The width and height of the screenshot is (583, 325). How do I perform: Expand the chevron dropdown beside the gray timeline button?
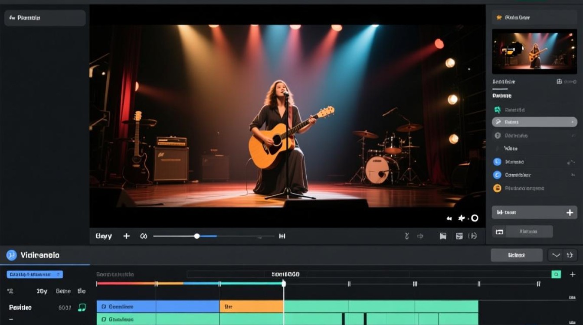pos(556,255)
